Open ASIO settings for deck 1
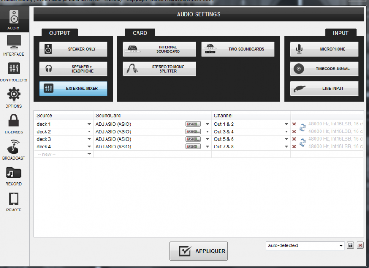The image size is (369, 268). (x=193, y=124)
